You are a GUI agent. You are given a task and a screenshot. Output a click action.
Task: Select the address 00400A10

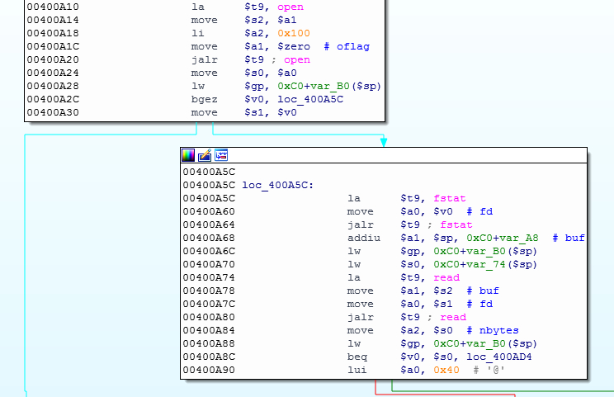(53, 7)
